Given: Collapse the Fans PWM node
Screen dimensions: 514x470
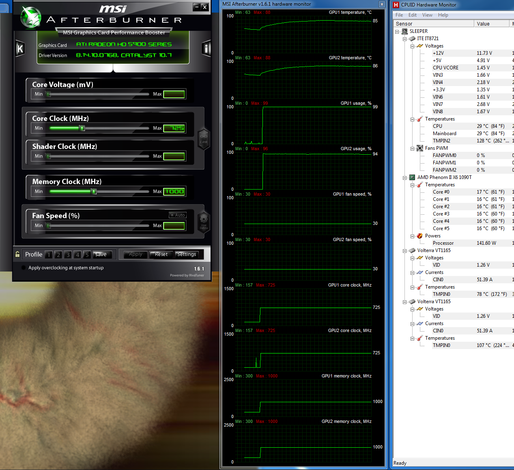Looking at the screenshot, I should (x=413, y=149).
